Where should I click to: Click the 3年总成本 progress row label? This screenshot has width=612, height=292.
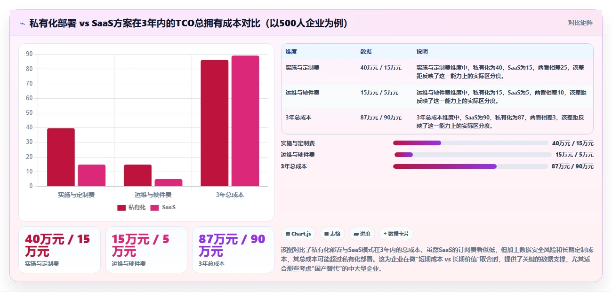pos(294,166)
